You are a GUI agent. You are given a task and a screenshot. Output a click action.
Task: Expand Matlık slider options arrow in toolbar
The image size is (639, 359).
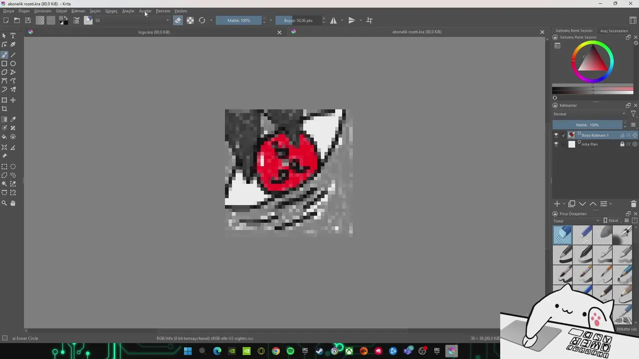pyautogui.click(x=271, y=20)
